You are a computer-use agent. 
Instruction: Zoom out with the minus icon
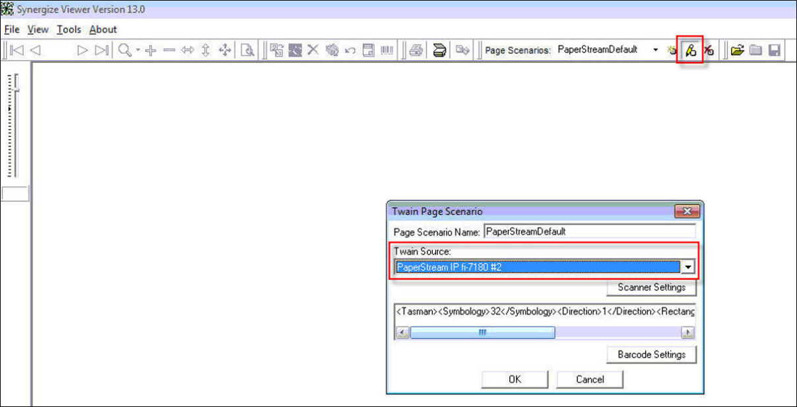pos(169,50)
